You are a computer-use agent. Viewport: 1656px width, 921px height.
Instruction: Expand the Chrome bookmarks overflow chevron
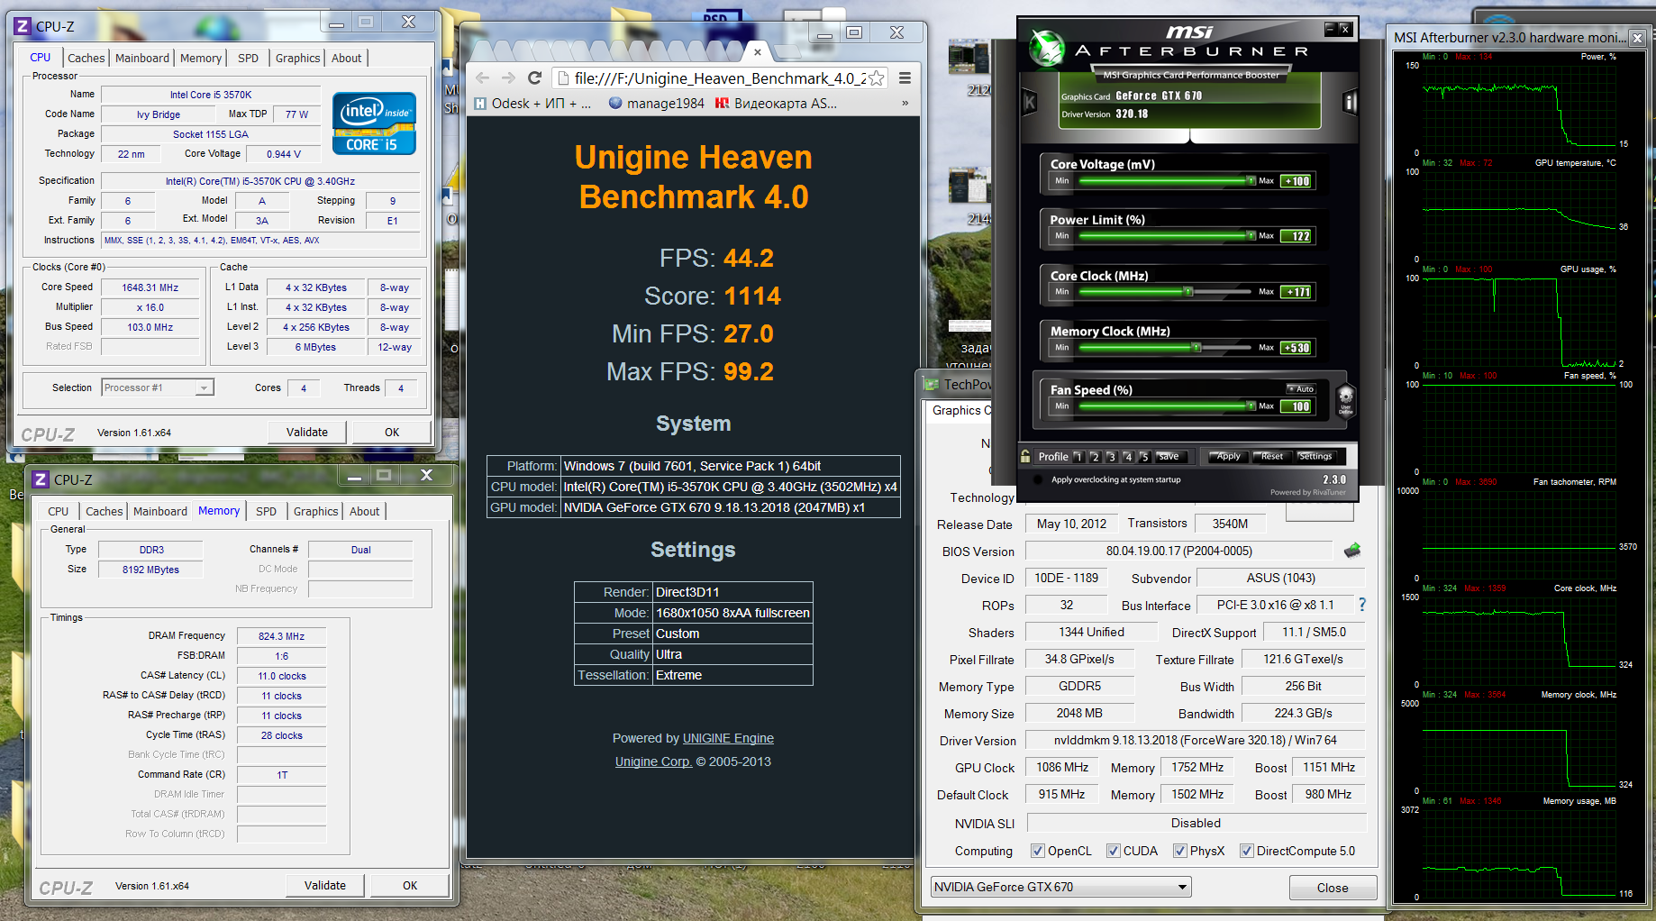[905, 104]
